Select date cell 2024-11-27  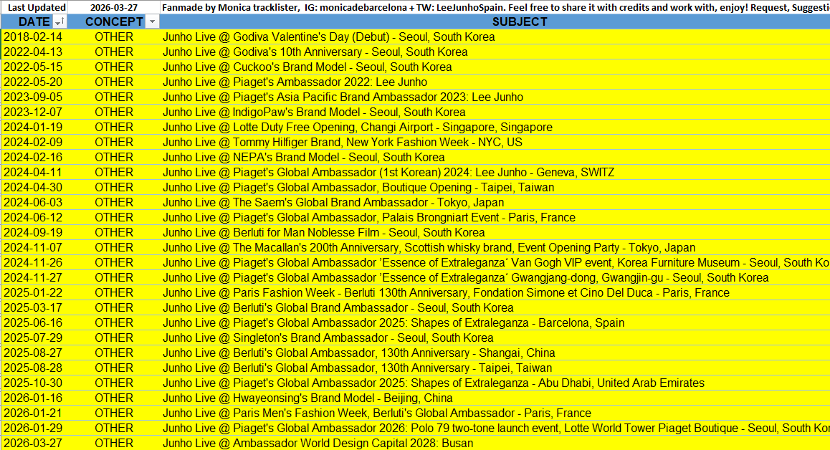(34, 278)
